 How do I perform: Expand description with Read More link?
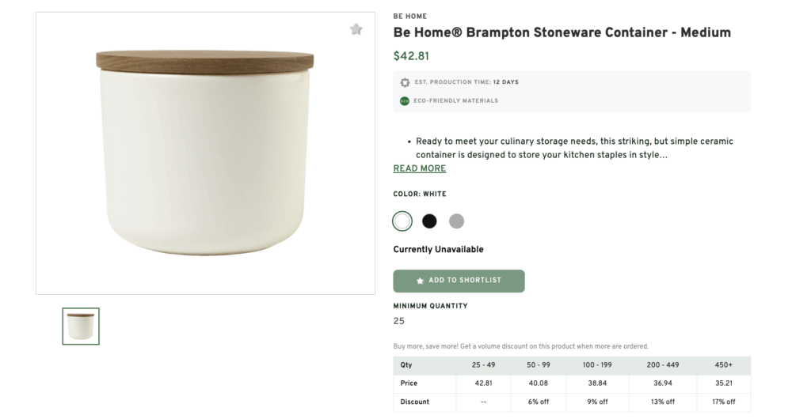coord(420,168)
